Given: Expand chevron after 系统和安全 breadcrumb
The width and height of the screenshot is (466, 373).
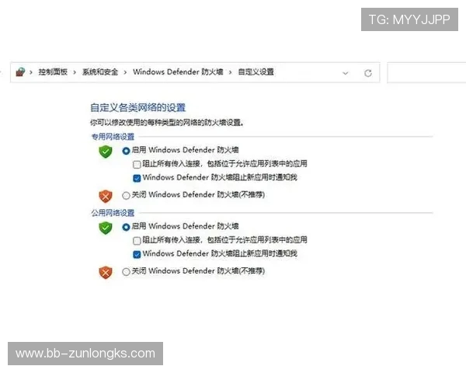Looking at the screenshot, I should [x=125, y=72].
